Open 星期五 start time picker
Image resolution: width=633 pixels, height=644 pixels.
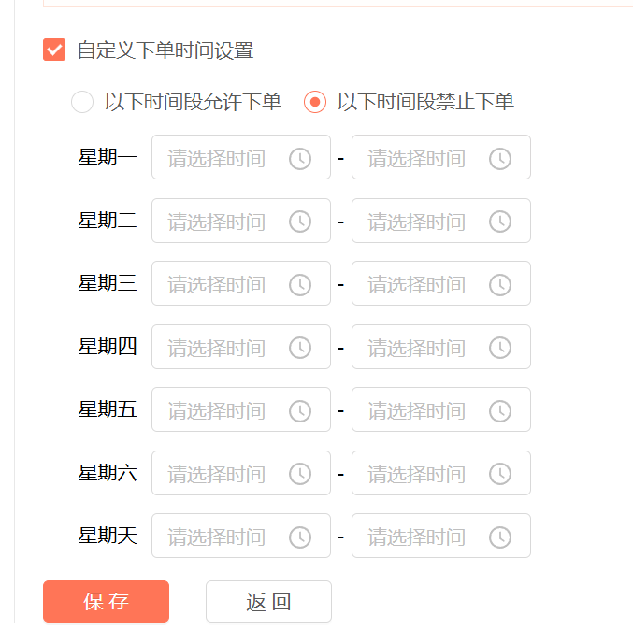click(x=241, y=409)
